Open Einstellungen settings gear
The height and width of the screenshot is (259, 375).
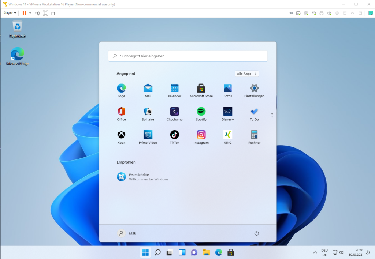tap(254, 88)
